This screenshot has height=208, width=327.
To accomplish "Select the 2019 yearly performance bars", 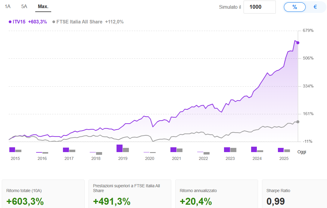I will point(123,148).
